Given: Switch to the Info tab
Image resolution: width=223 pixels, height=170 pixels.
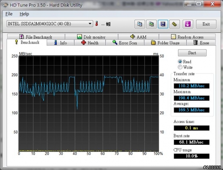Looking at the screenshot, I should click(60, 42).
